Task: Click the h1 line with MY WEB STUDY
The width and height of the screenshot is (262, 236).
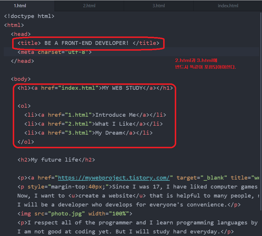Action: 95,88
